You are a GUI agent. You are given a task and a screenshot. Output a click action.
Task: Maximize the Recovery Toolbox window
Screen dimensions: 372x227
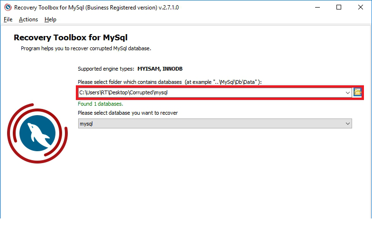point(339,8)
